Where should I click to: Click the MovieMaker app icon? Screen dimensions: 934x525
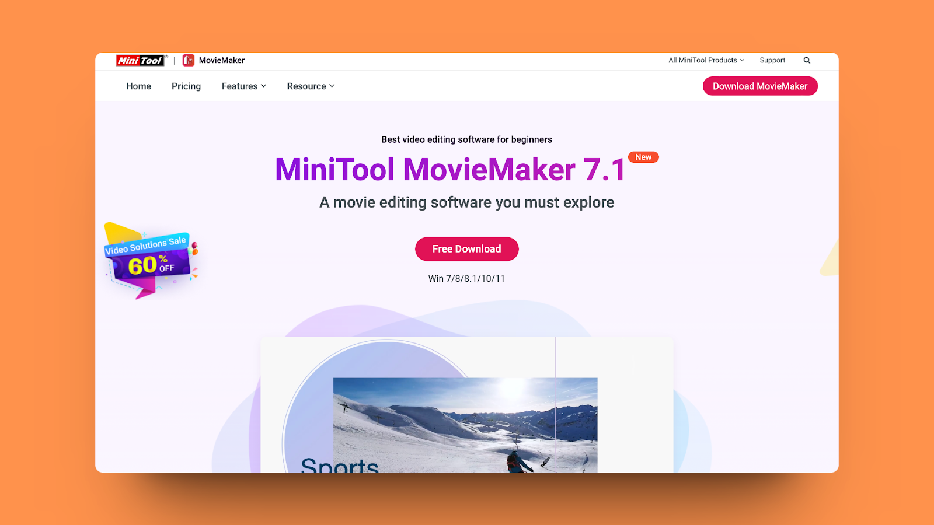click(189, 60)
